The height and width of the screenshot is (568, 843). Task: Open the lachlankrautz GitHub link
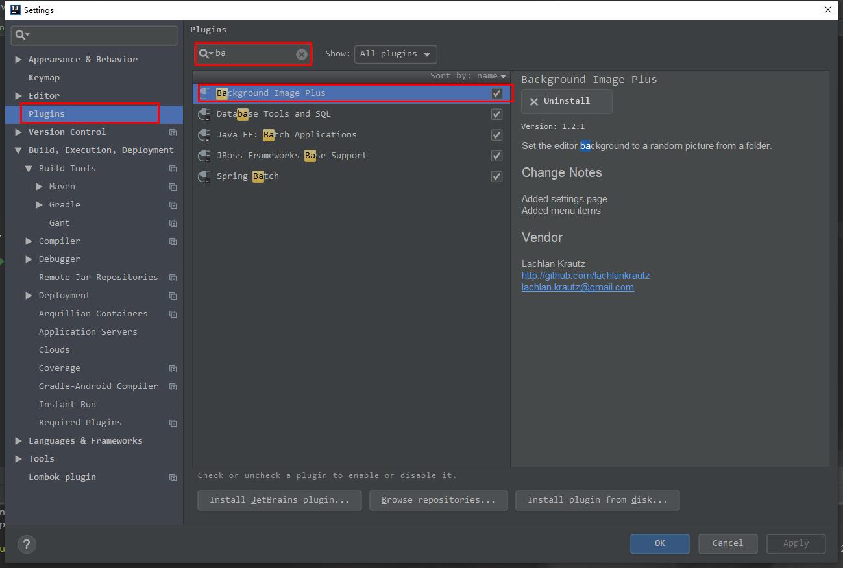[585, 276]
